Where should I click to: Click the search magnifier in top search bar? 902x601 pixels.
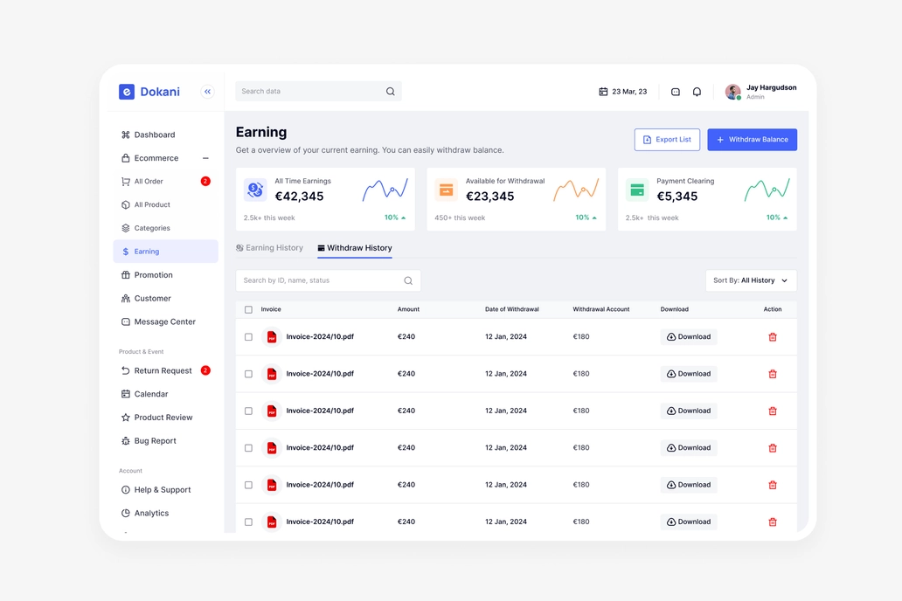point(390,92)
